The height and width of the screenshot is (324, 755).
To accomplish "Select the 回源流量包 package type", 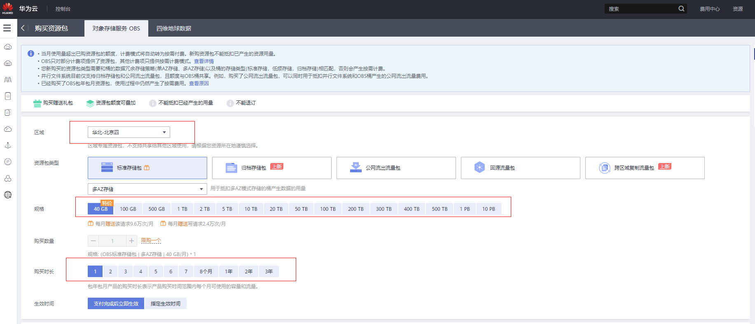I will 521,168.
